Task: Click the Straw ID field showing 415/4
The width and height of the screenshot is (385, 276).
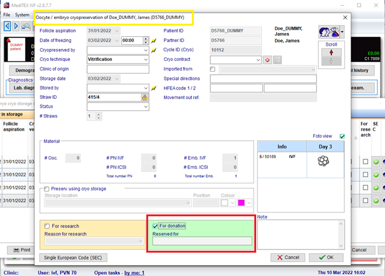Action: 114,97
